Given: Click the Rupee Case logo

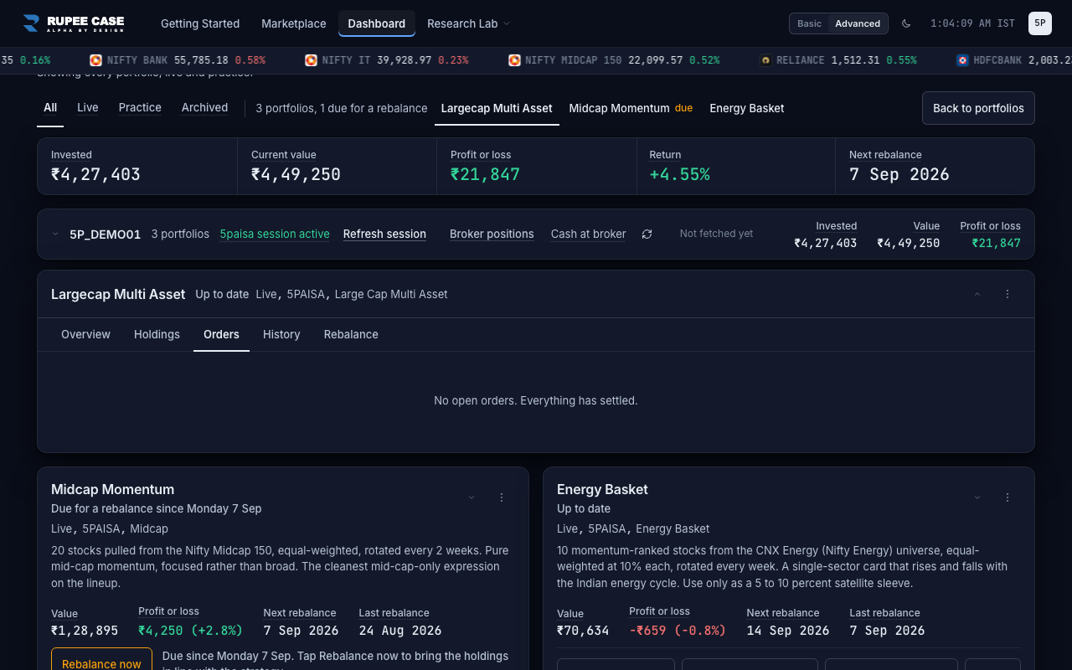Looking at the screenshot, I should coord(74,23).
